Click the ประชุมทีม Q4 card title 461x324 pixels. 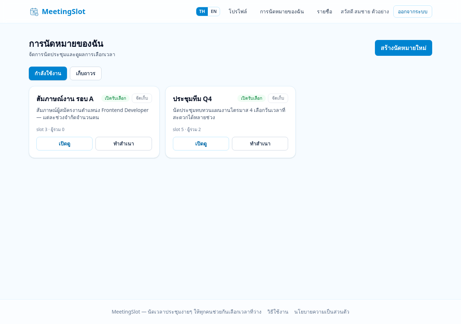pos(192,99)
